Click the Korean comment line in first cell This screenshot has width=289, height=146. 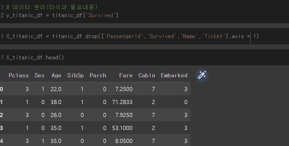[52, 7]
